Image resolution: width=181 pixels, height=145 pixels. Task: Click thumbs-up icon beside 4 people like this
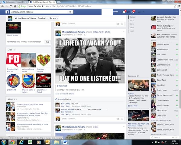coord(56,99)
